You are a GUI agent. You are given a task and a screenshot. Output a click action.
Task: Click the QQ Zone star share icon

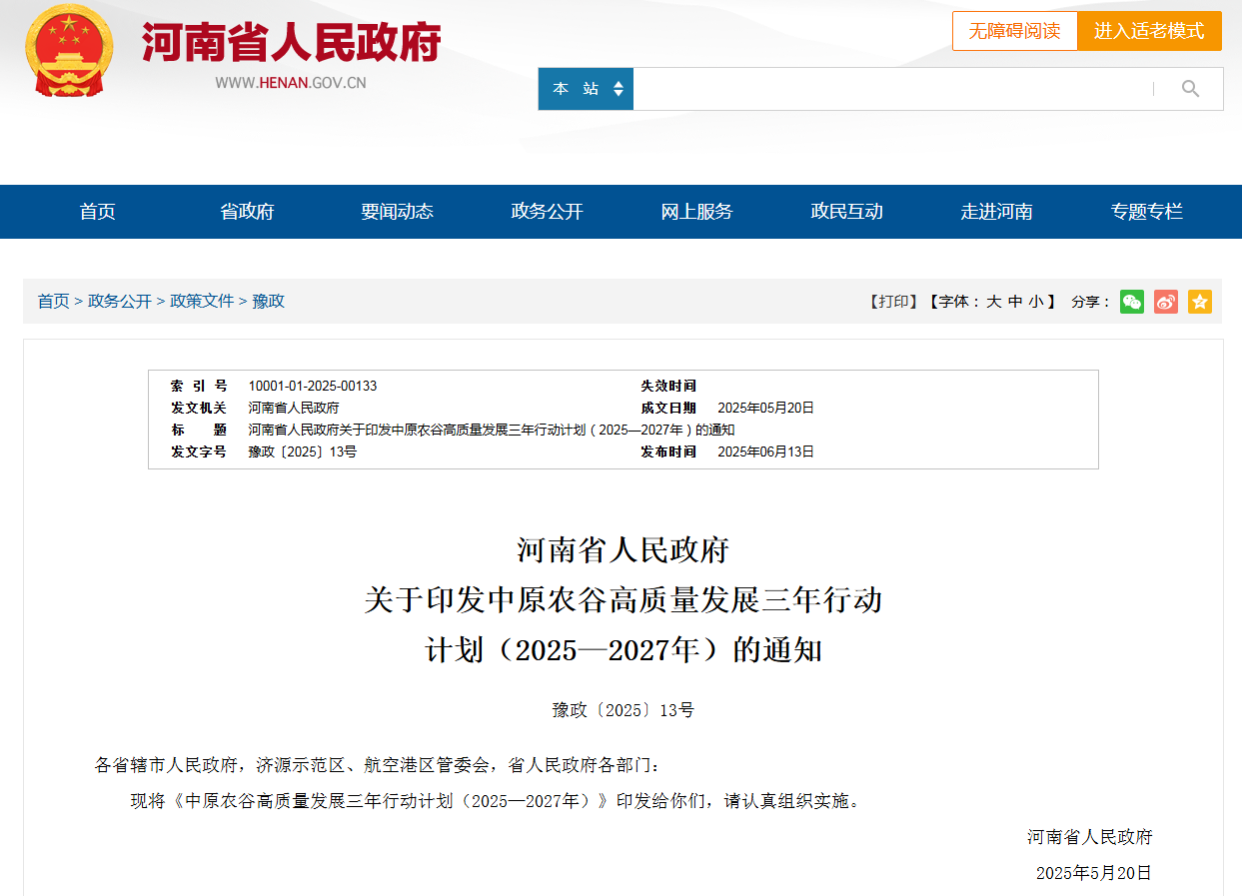pyautogui.click(x=1199, y=302)
